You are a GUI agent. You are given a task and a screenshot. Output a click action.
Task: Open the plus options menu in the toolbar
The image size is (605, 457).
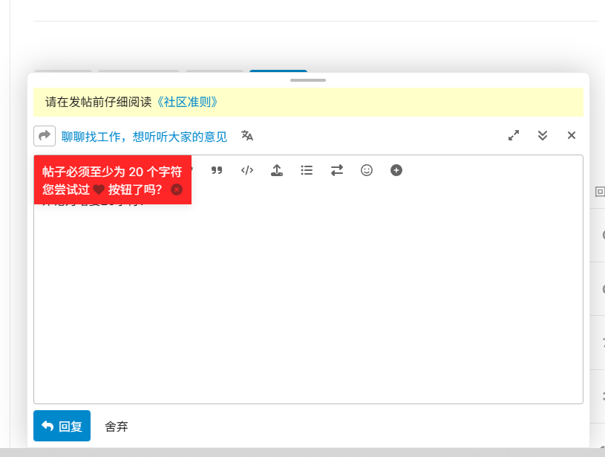pyautogui.click(x=396, y=170)
